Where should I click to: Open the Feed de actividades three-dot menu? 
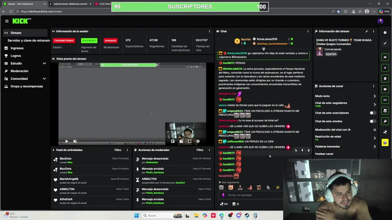[127, 150]
